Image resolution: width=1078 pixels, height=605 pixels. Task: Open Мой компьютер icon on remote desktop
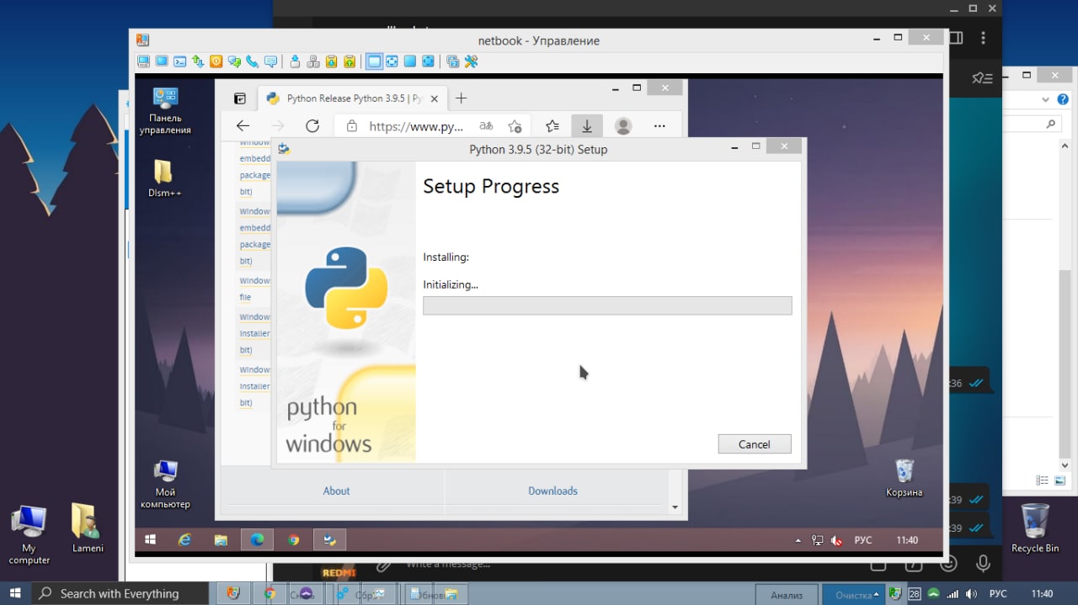[165, 484]
